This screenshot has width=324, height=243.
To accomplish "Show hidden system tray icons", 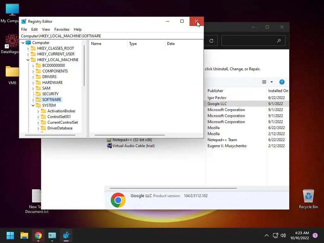I will [266, 235].
